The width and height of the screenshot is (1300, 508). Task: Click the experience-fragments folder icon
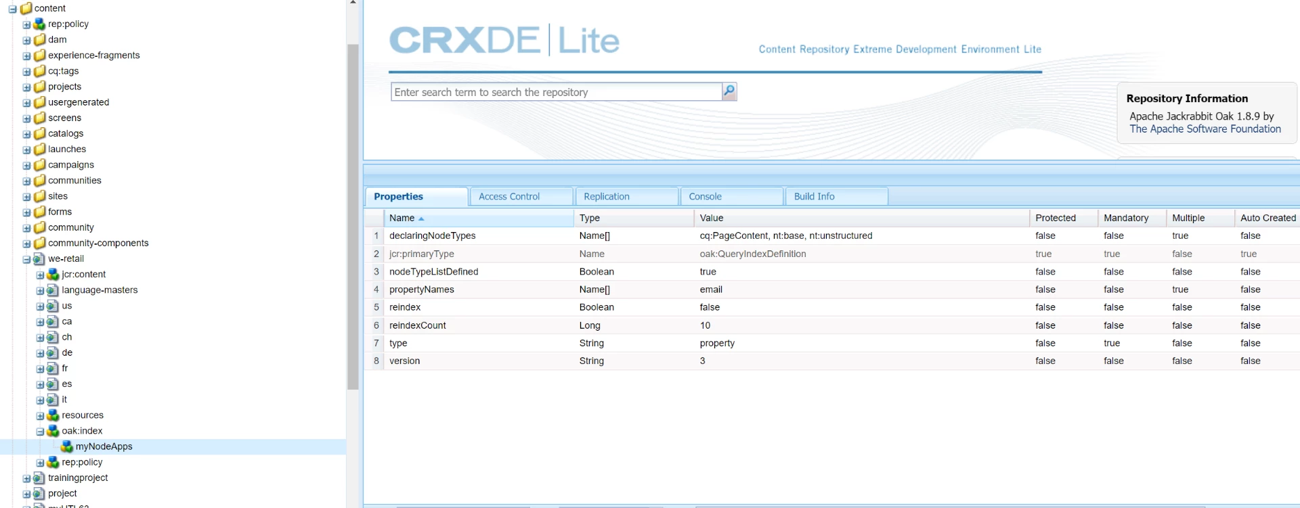click(40, 55)
